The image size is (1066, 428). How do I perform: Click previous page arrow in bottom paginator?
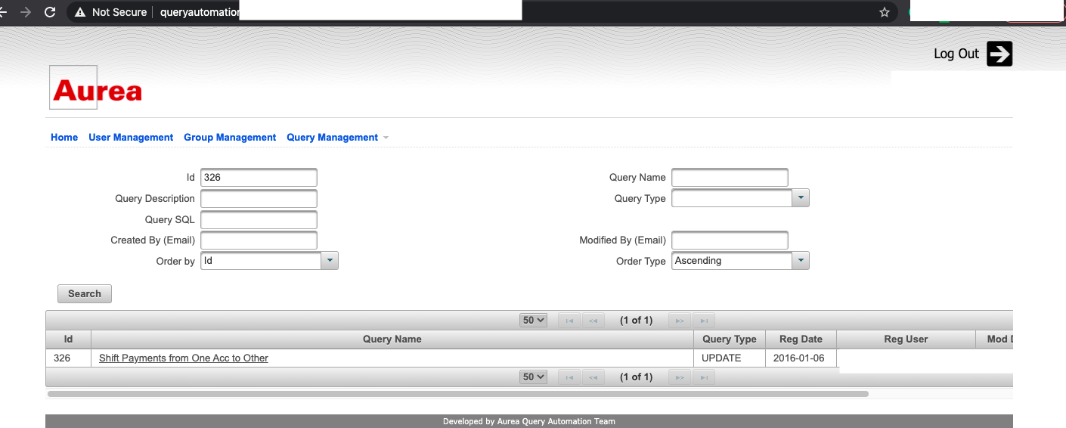[593, 377]
